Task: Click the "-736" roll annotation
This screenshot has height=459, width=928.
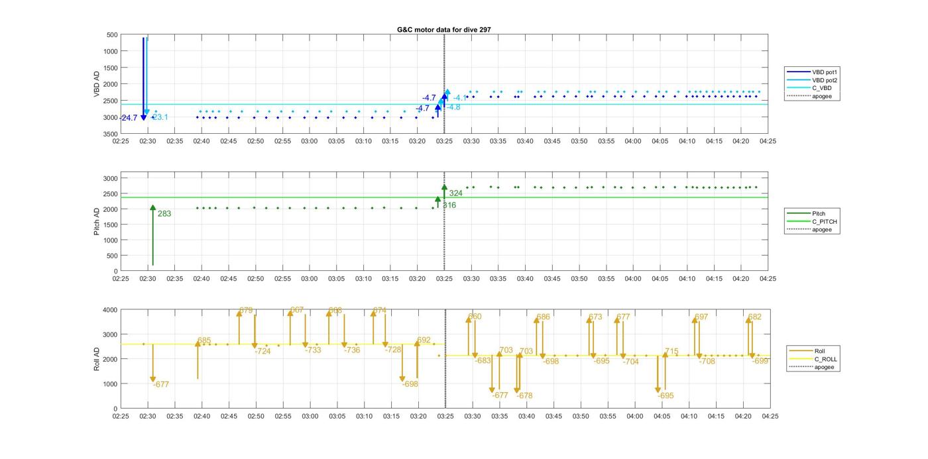Action: click(352, 350)
